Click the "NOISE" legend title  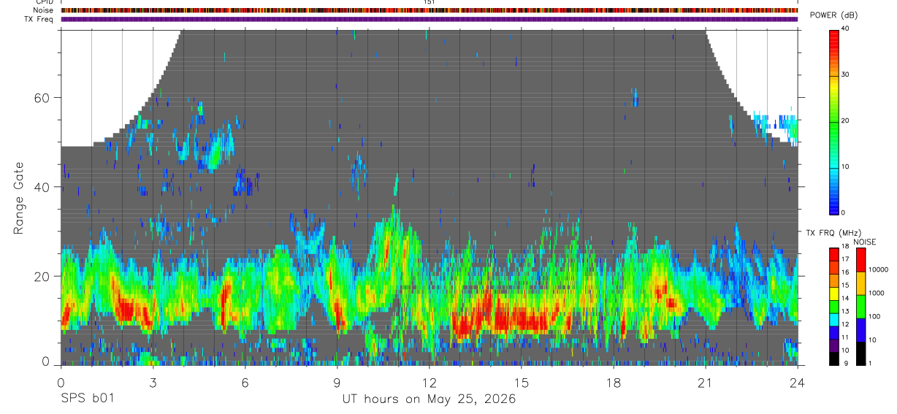pyautogui.click(x=865, y=242)
